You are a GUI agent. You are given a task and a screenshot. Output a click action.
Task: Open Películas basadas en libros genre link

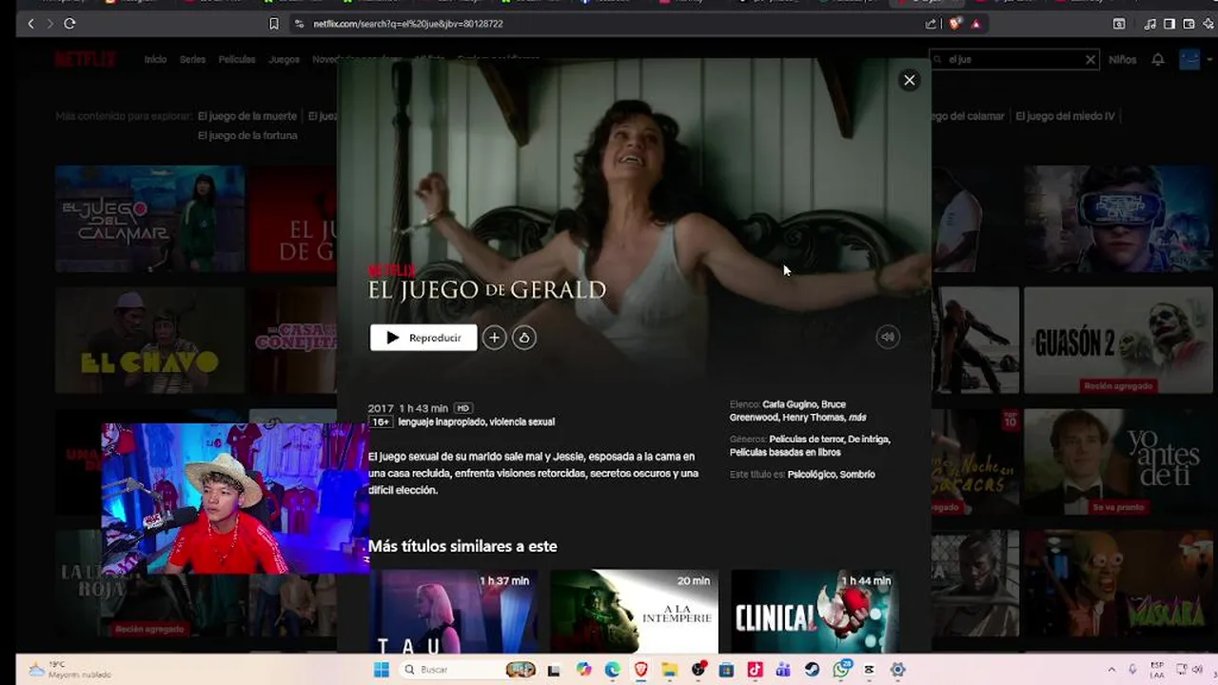(785, 453)
